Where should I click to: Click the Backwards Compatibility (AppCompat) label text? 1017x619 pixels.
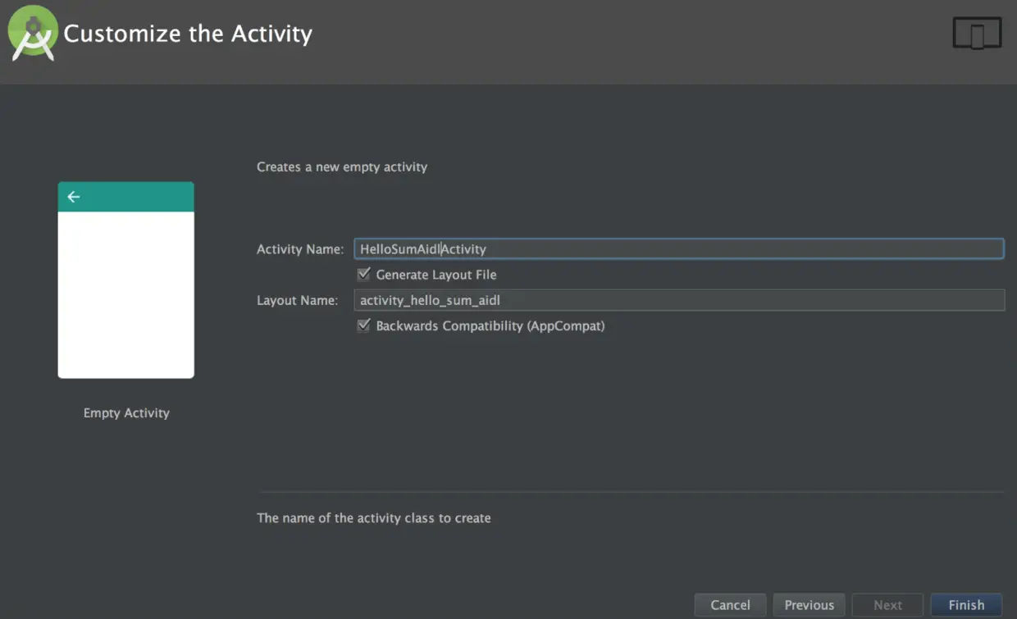[x=490, y=325]
